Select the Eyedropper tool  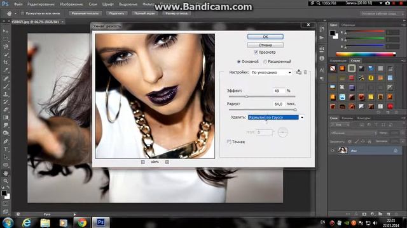(6, 70)
